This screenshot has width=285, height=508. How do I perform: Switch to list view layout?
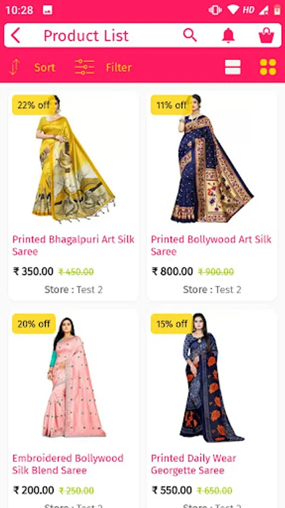point(233,67)
